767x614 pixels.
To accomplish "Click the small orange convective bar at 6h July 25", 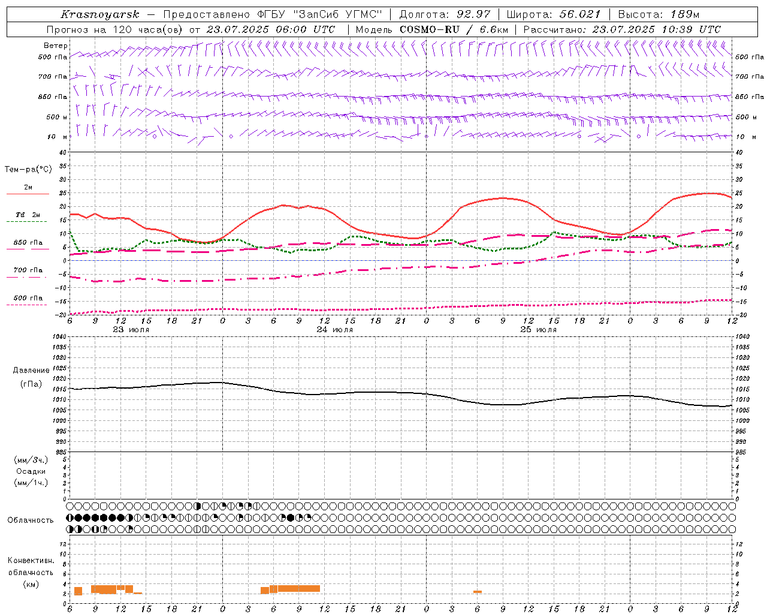I will tap(478, 592).
